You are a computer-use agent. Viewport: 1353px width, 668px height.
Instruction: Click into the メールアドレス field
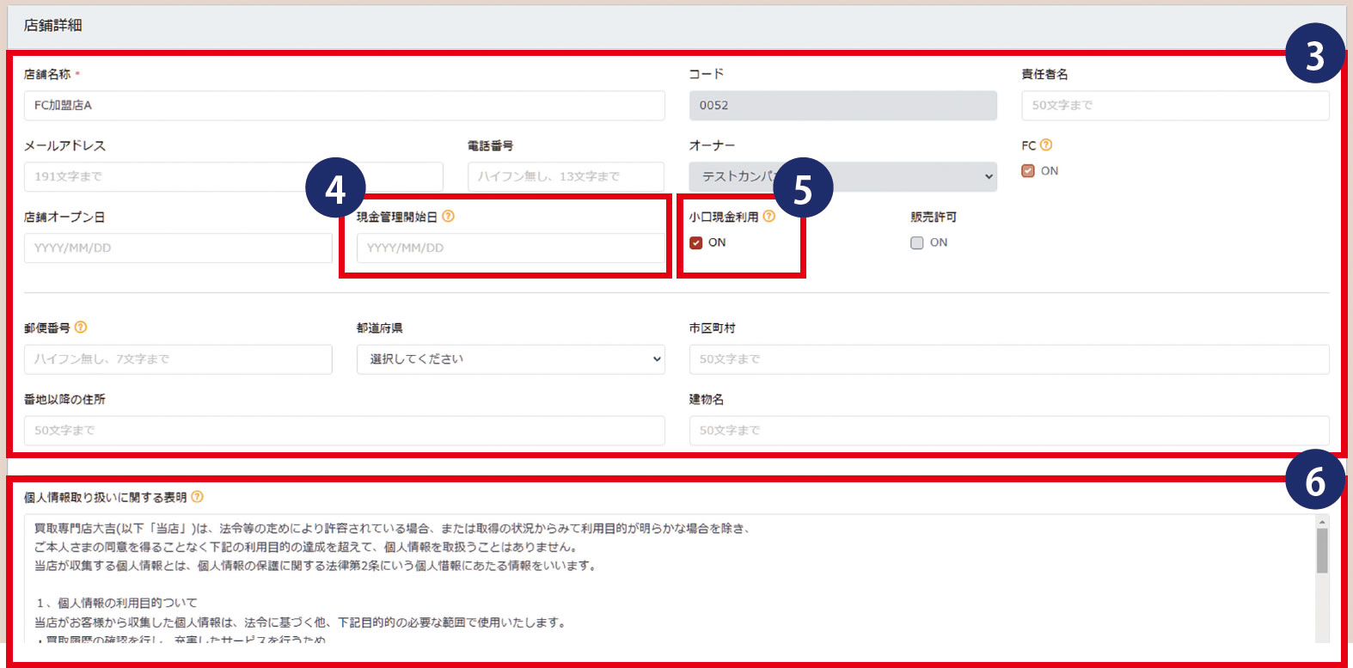pyautogui.click(x=172, y=177)
